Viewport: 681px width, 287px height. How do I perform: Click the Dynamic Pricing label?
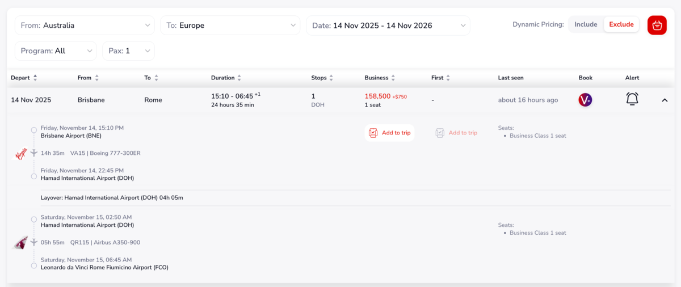coord(538,25)
